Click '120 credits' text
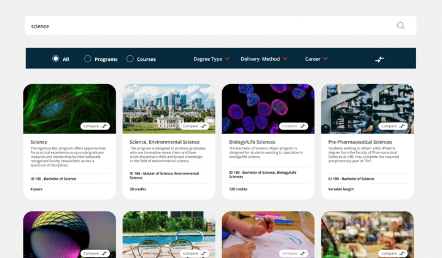 point(238,189)
